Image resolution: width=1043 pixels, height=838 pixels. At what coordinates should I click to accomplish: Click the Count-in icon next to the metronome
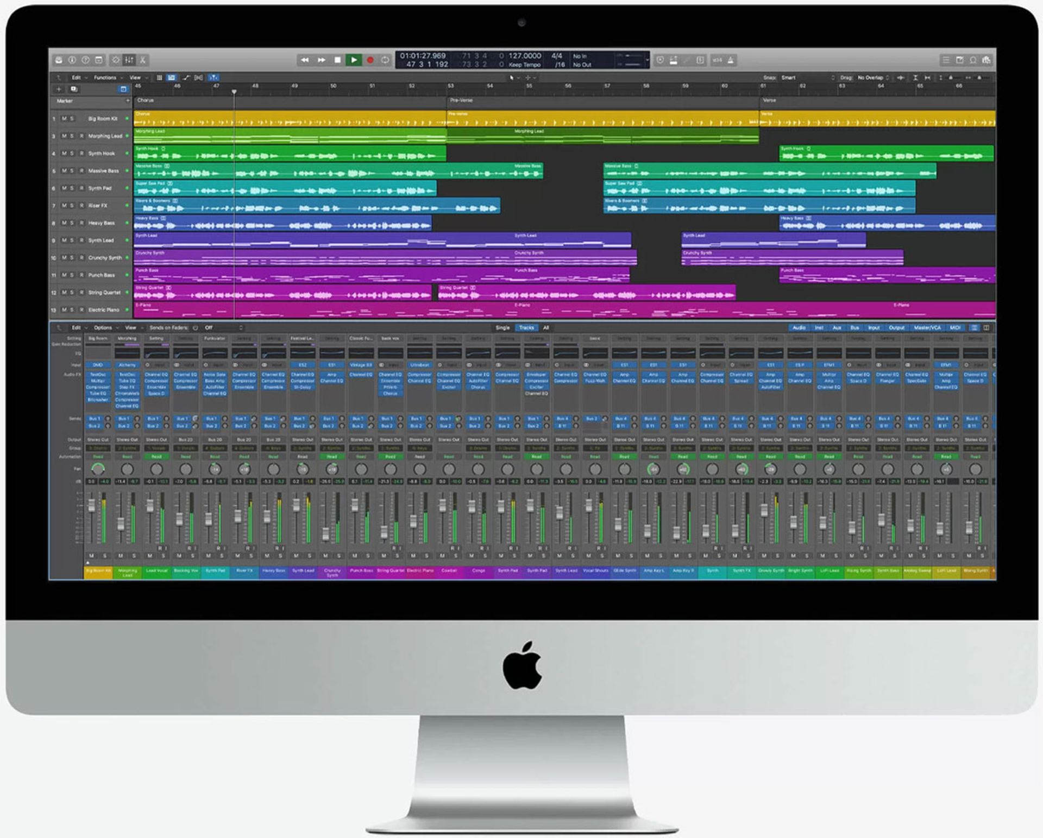click(717, 60)
